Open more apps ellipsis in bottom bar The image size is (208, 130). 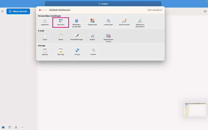pyautogui.click(x=23, y=127)
